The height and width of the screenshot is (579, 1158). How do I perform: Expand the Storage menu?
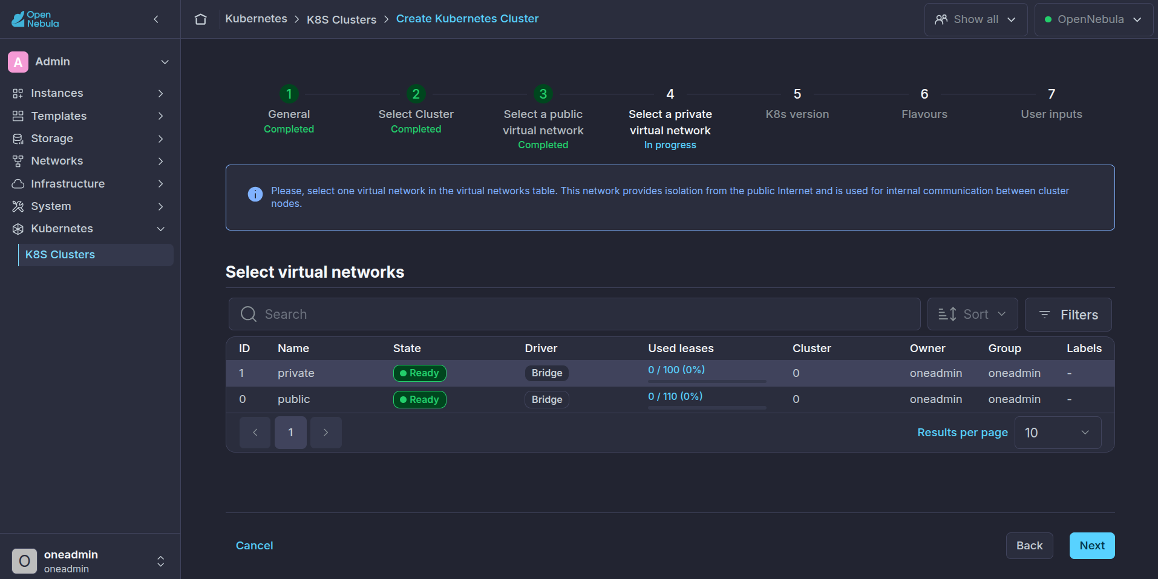click(160, 139)
